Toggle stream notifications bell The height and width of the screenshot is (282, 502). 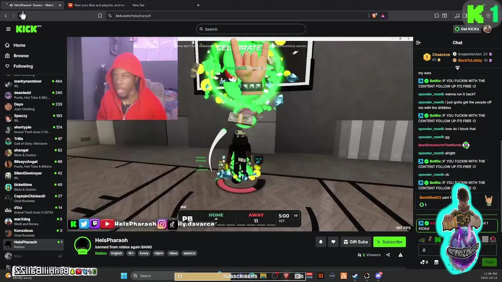point(321,242)
